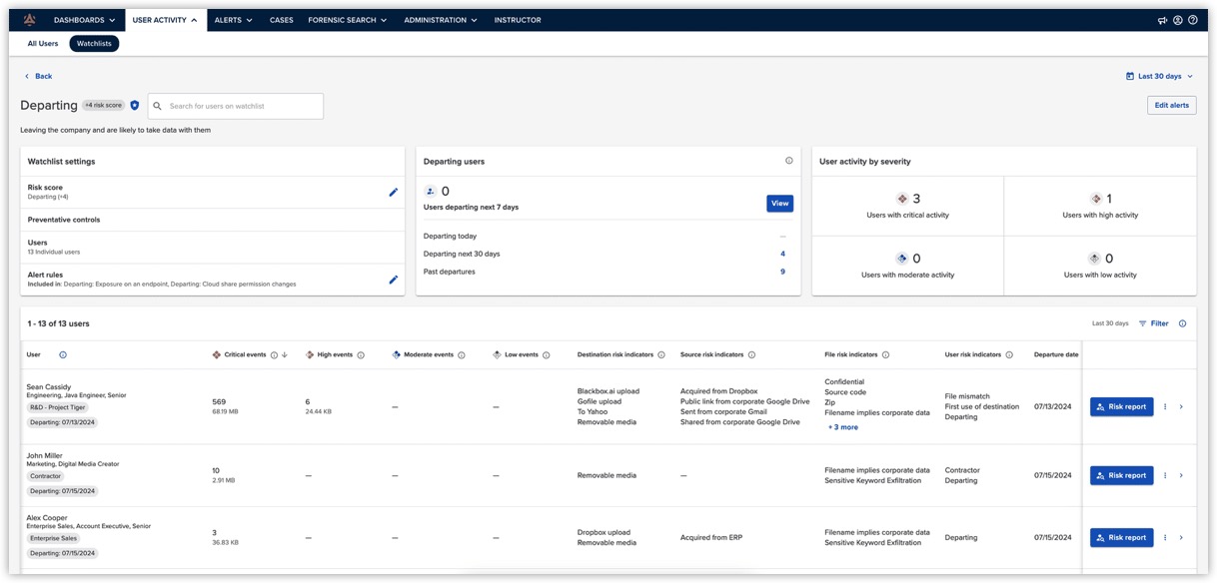Open more options for Sean Cassidy
Image resolution: width=1217 pixels, height=583 pixels.
tap(1165, 407)
